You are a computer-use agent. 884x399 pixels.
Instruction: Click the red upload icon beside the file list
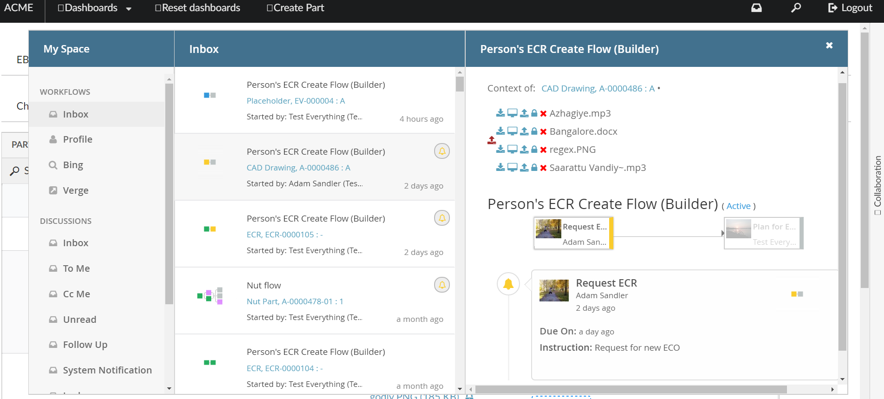click(492, 140)
